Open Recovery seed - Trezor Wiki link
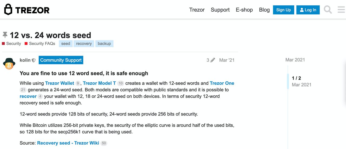Viewport: 346px width, 149px height. pos(68,143)
